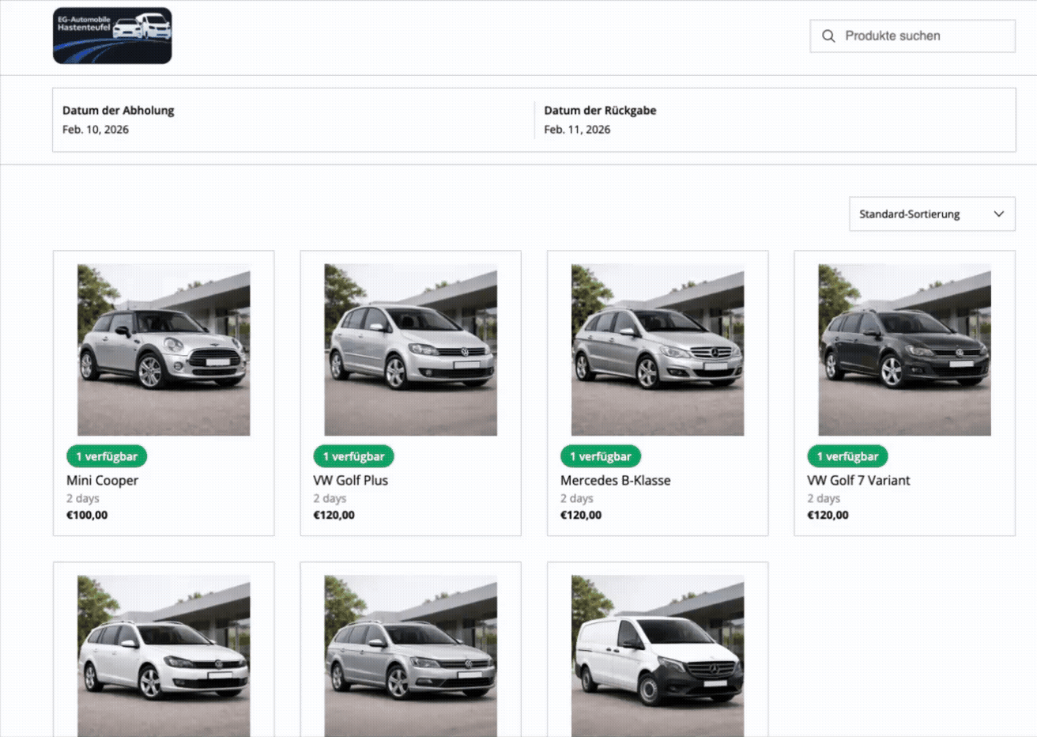Open the white VW Golf wagon image
Viewport: 1037px width, 737px height.
coord(164,656)
